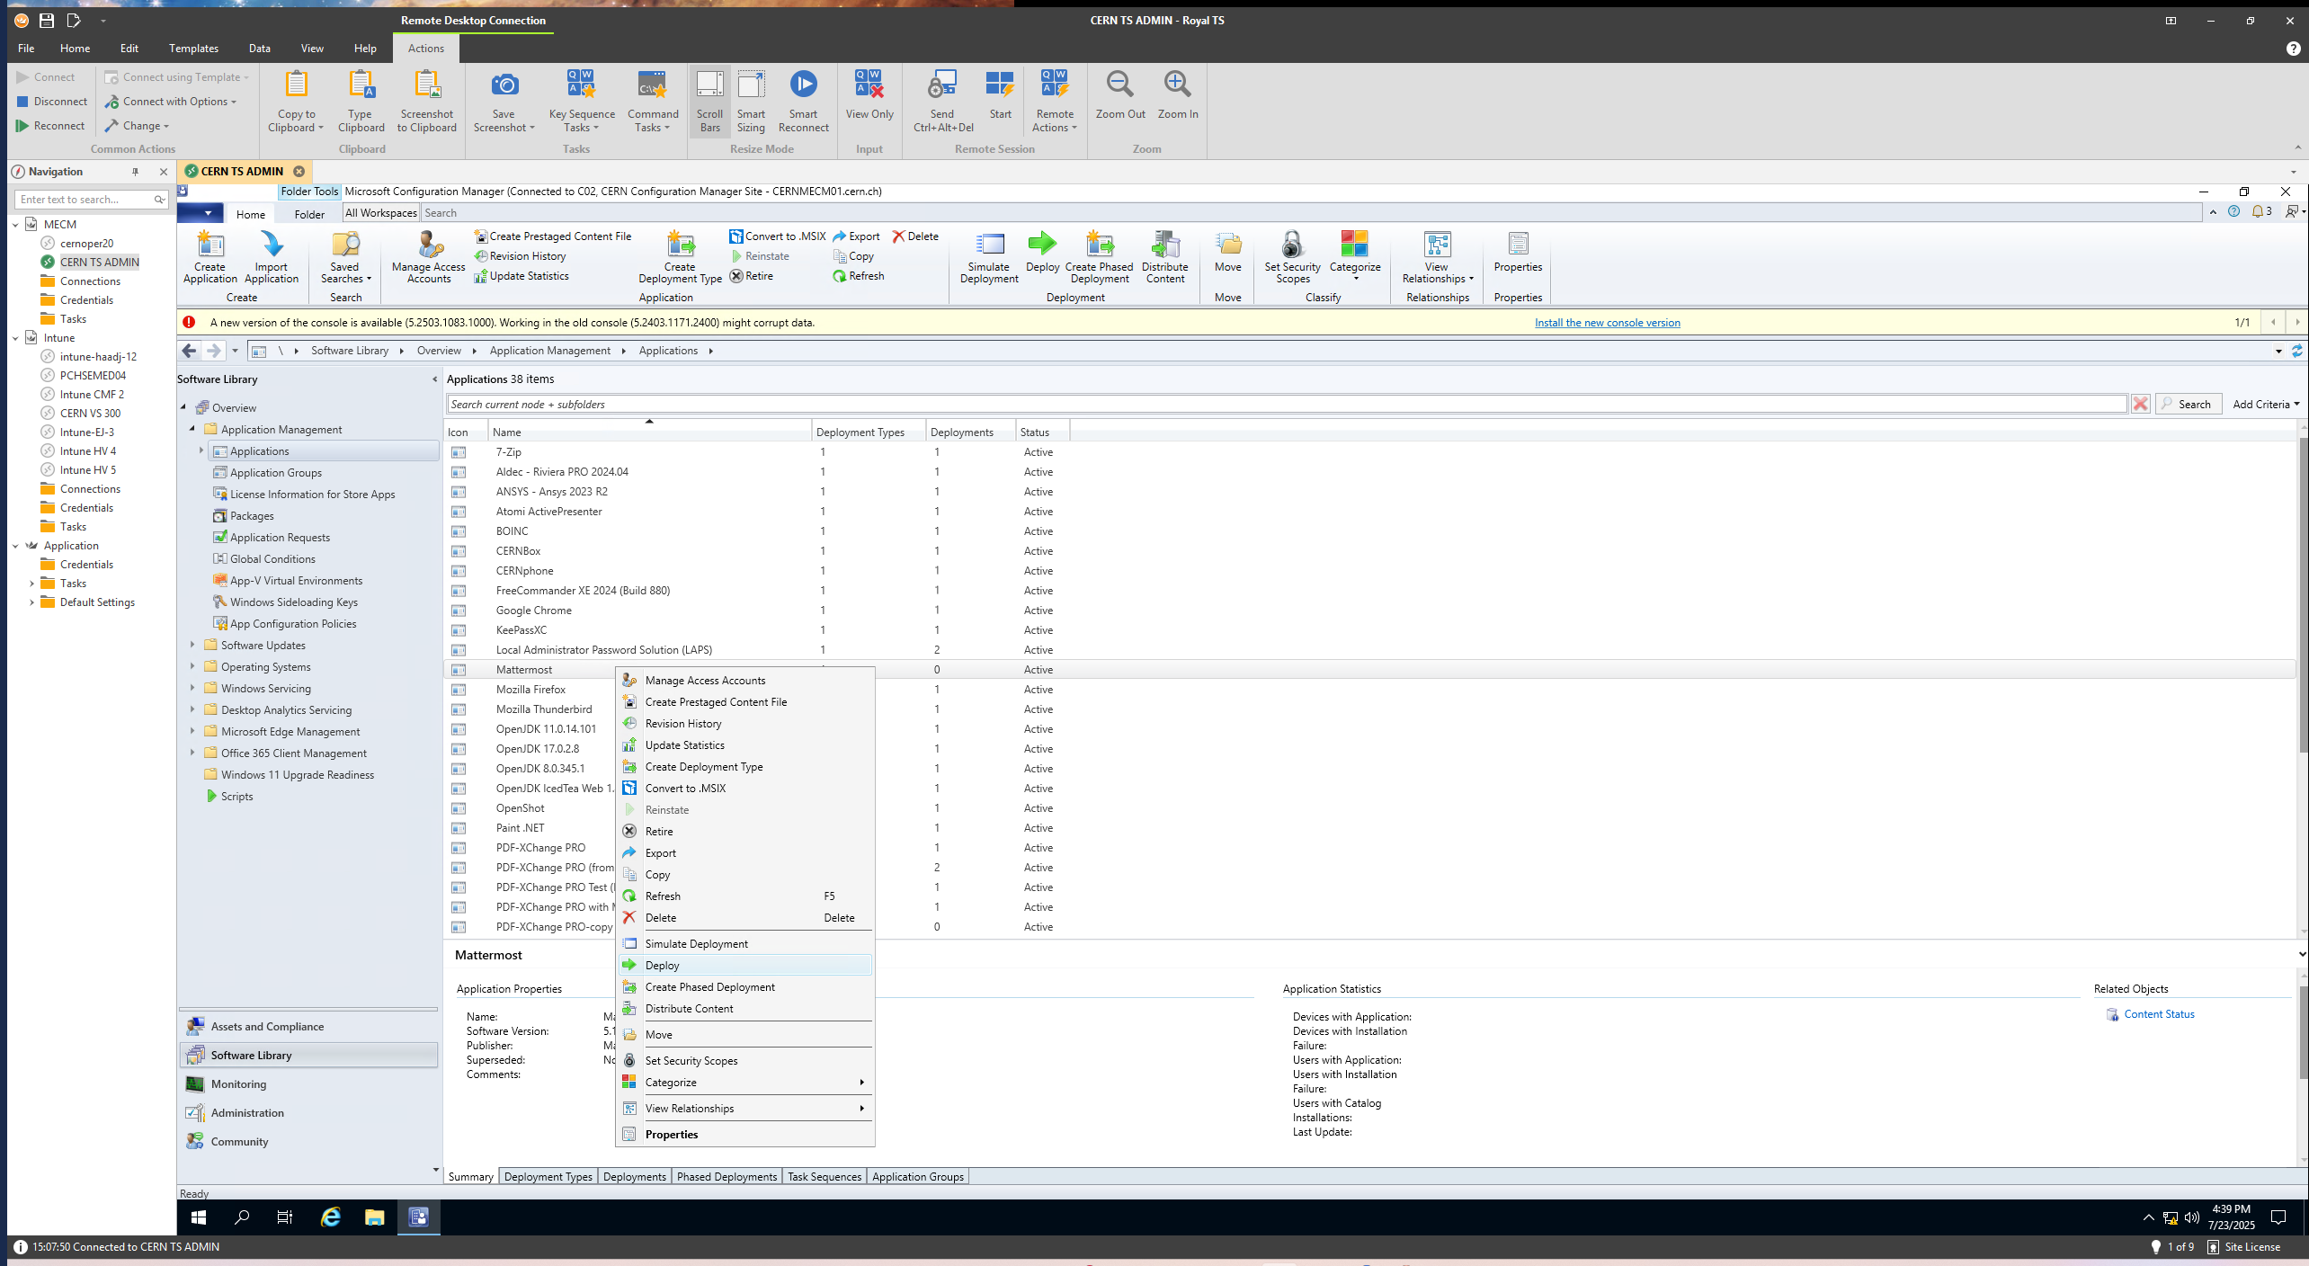Open Properties from the ribbon

coord(1518,252)
